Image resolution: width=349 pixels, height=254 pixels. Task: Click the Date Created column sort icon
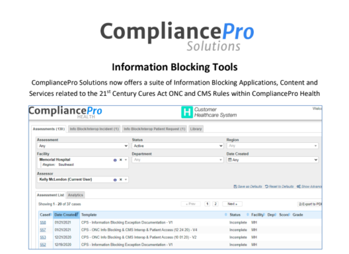coord(77,215)
